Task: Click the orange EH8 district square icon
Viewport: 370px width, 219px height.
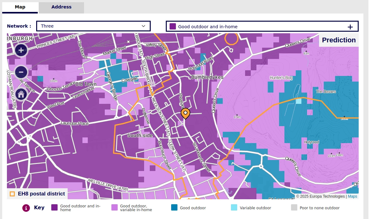Action: (12, 194)
